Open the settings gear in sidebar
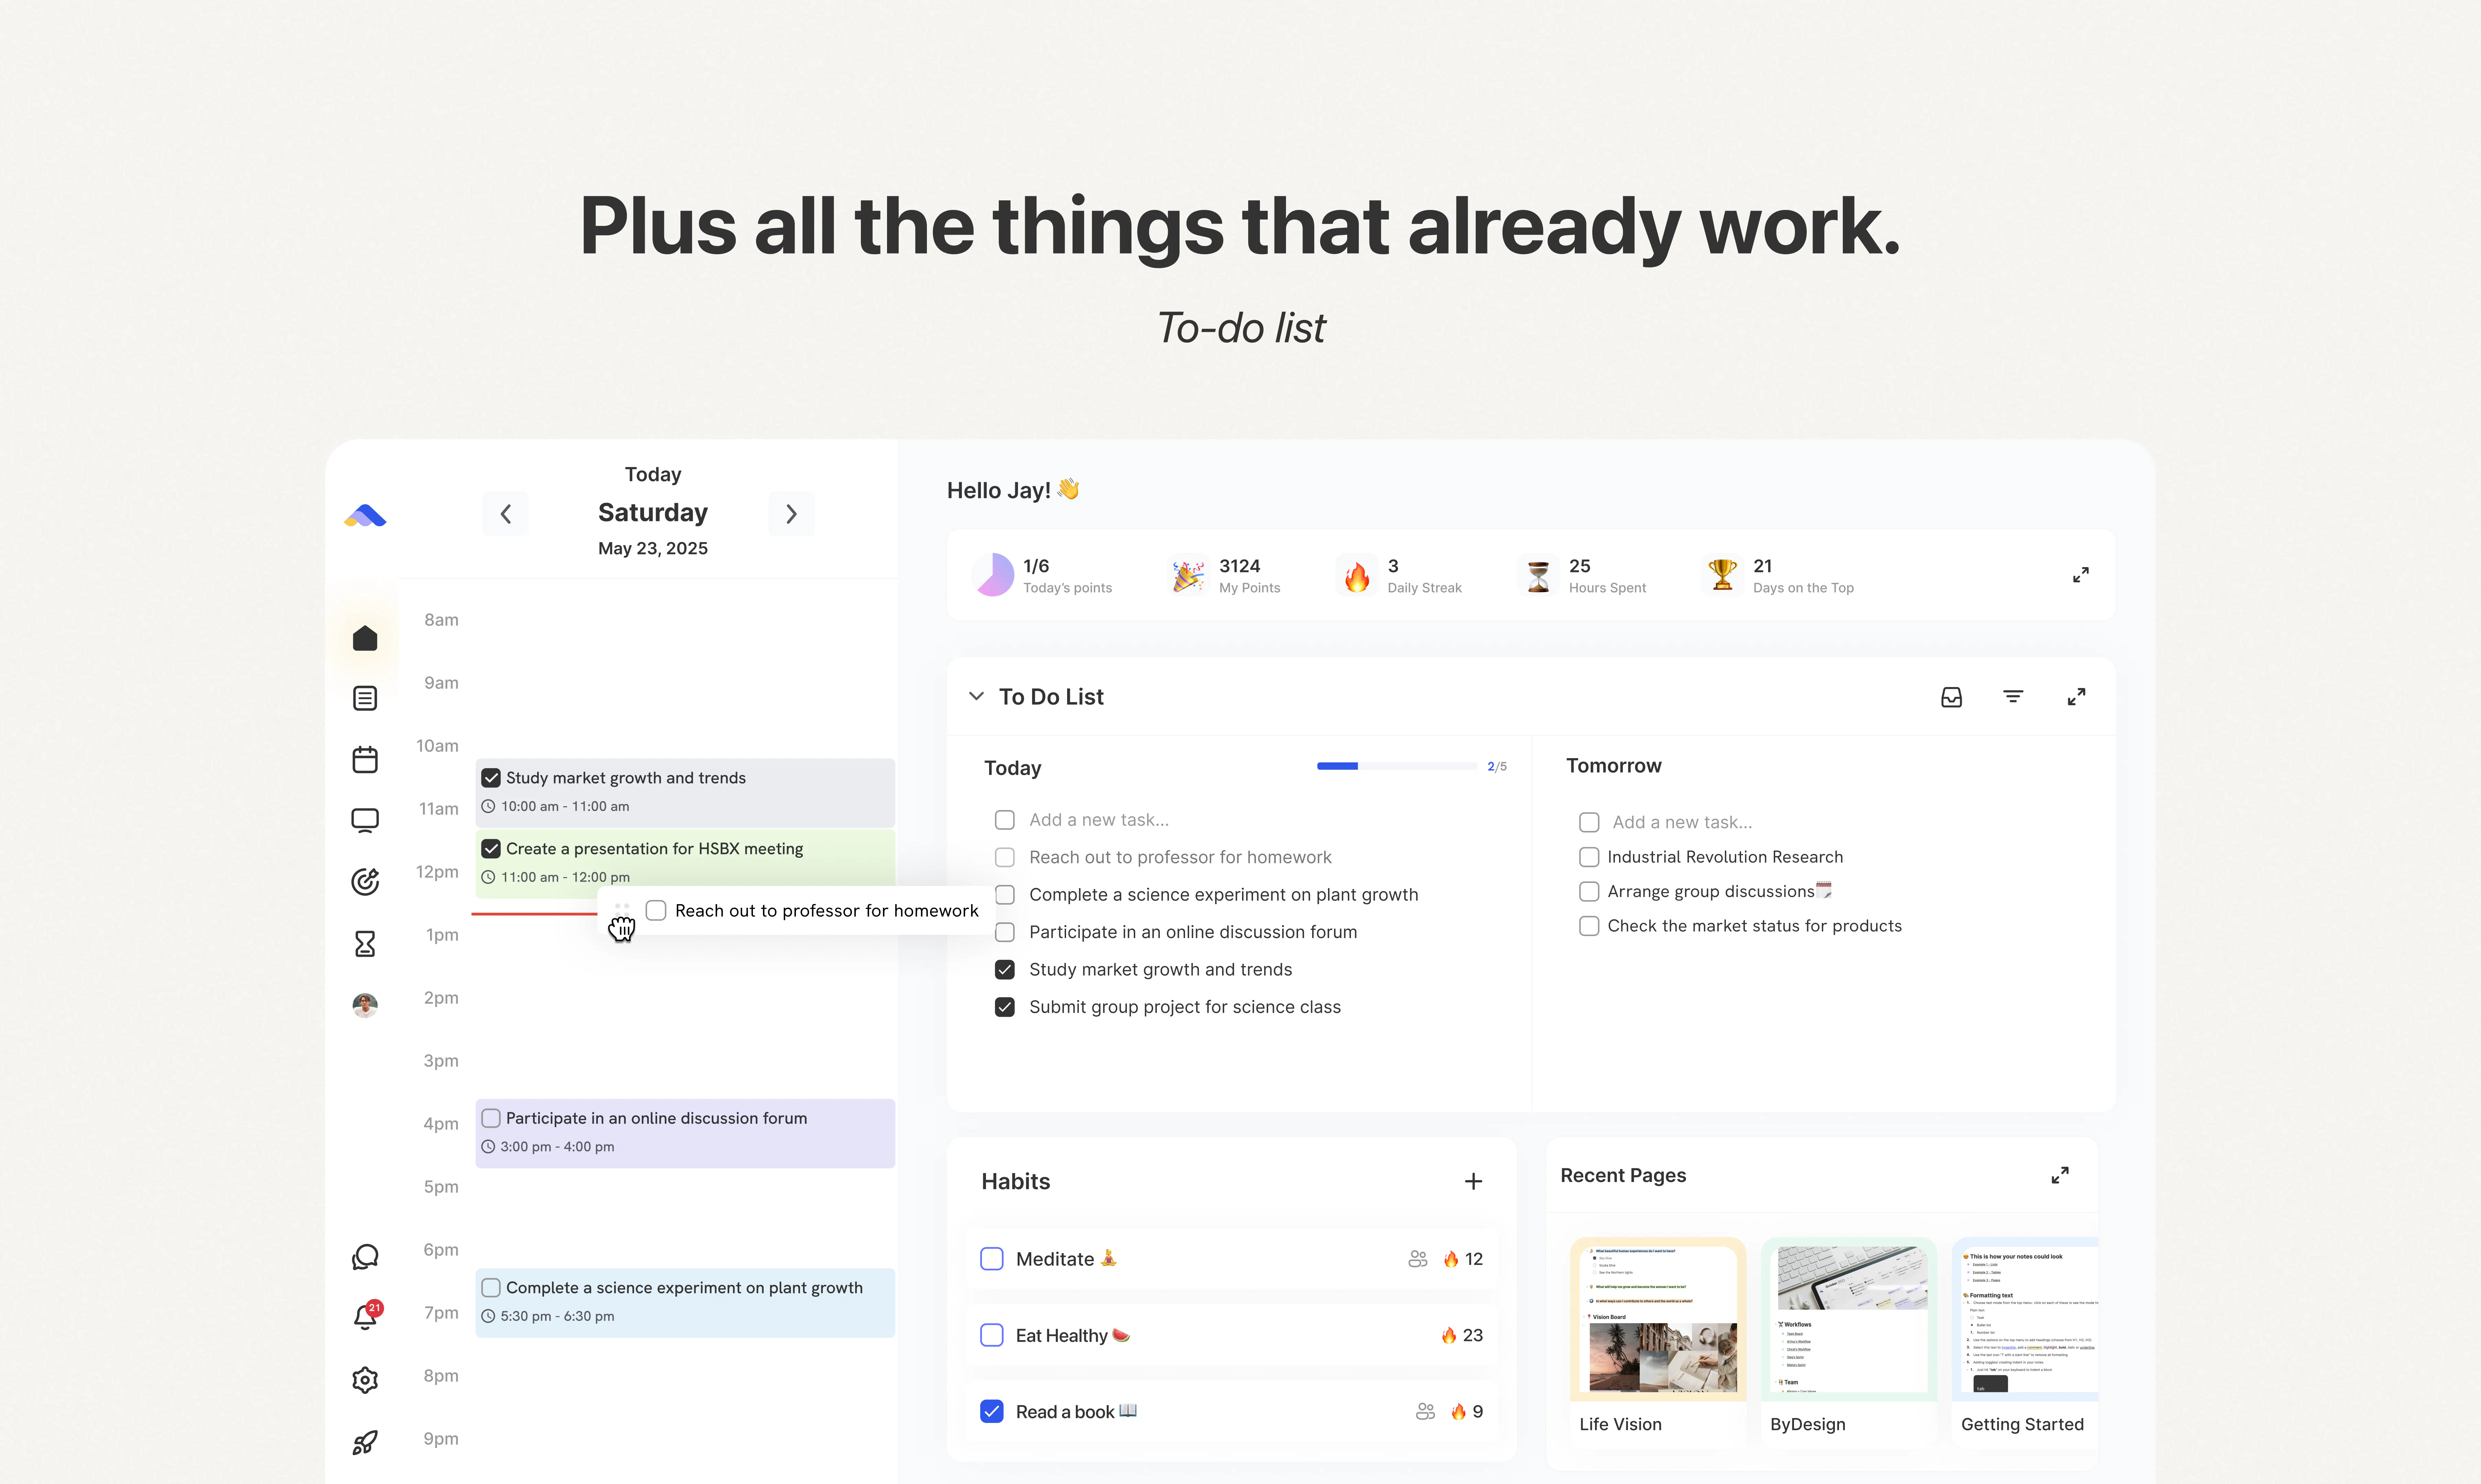Viewport: 2481px width, 1484px height. click(x=365, y=1380)
